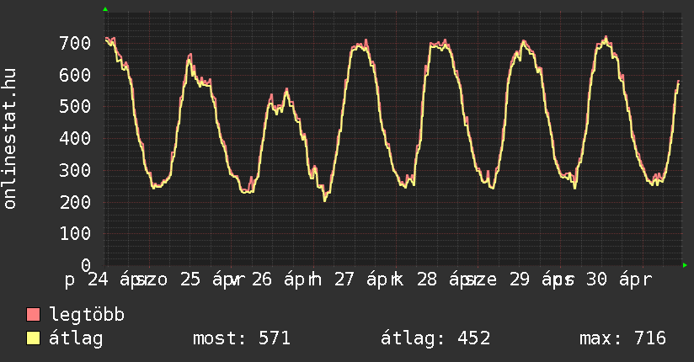Click the 700 y-axis label
Image resolution: width=694 pixels, height=362 pixels.
[75, 43]
